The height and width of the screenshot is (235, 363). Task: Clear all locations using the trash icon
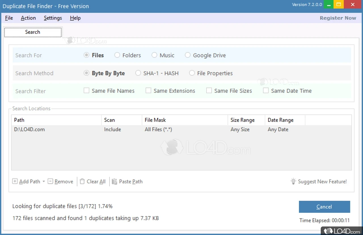tap(82, 181)
